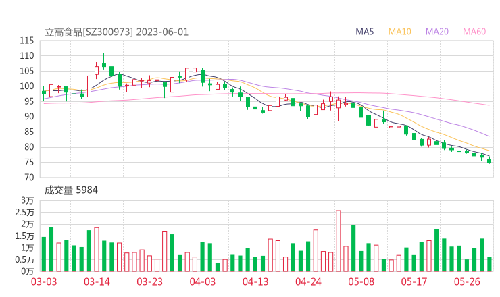Viewport: 500px width, 297px height.
Task: Click the 05-17 date axis label
Action: click(414, 281)
